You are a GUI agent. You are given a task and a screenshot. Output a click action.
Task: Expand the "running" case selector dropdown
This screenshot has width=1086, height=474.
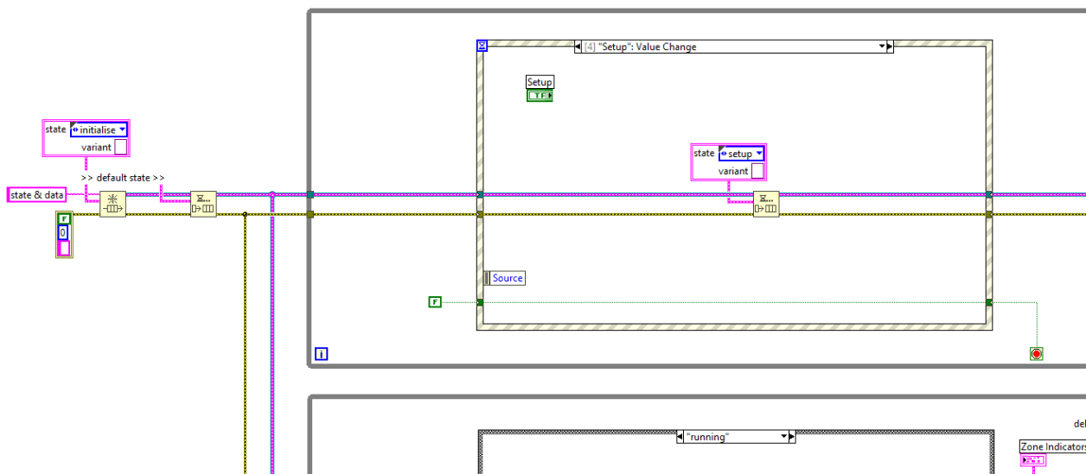click(x=785, y=437)
